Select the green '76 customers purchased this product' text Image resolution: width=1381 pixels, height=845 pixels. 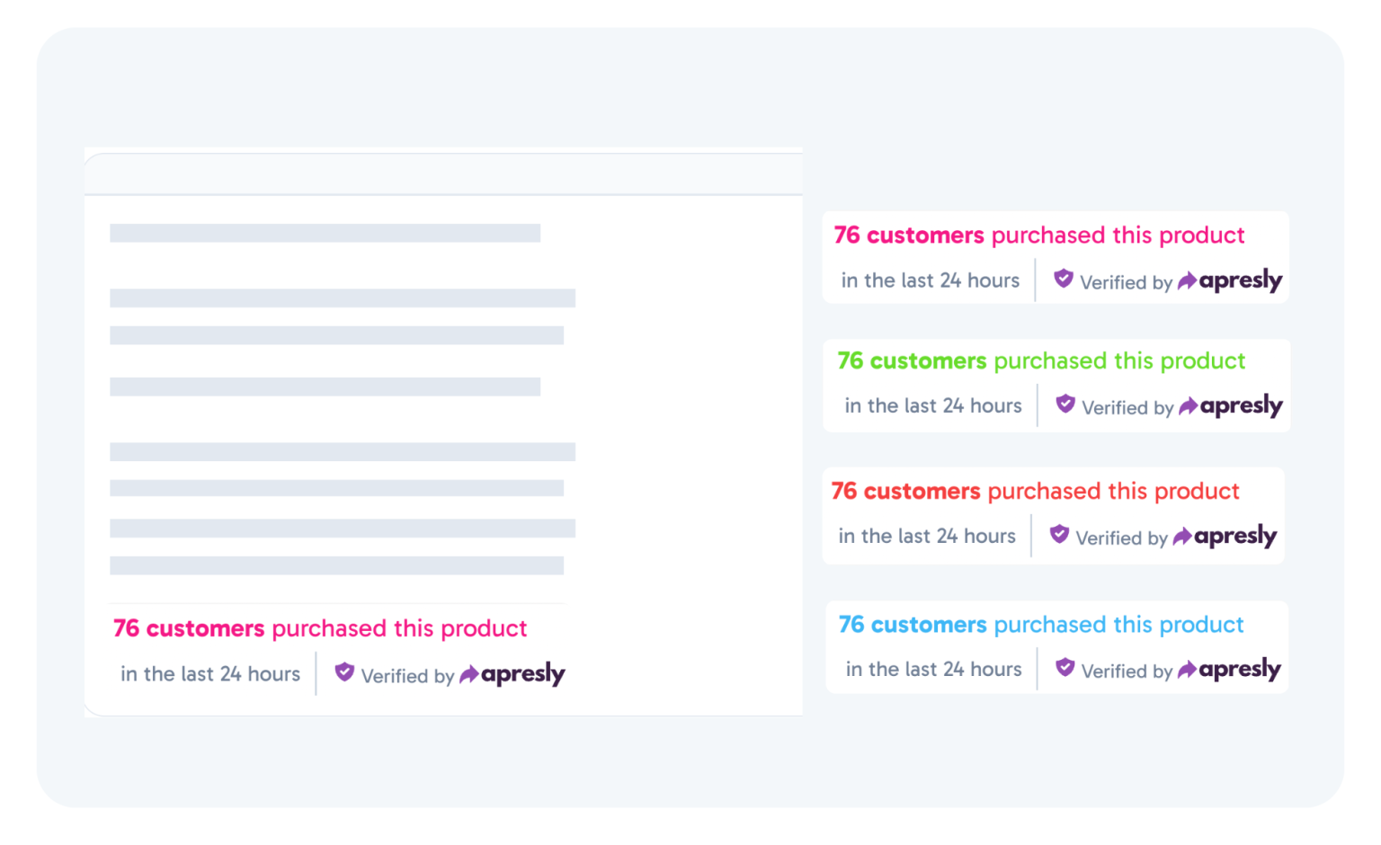[1041, 361]
